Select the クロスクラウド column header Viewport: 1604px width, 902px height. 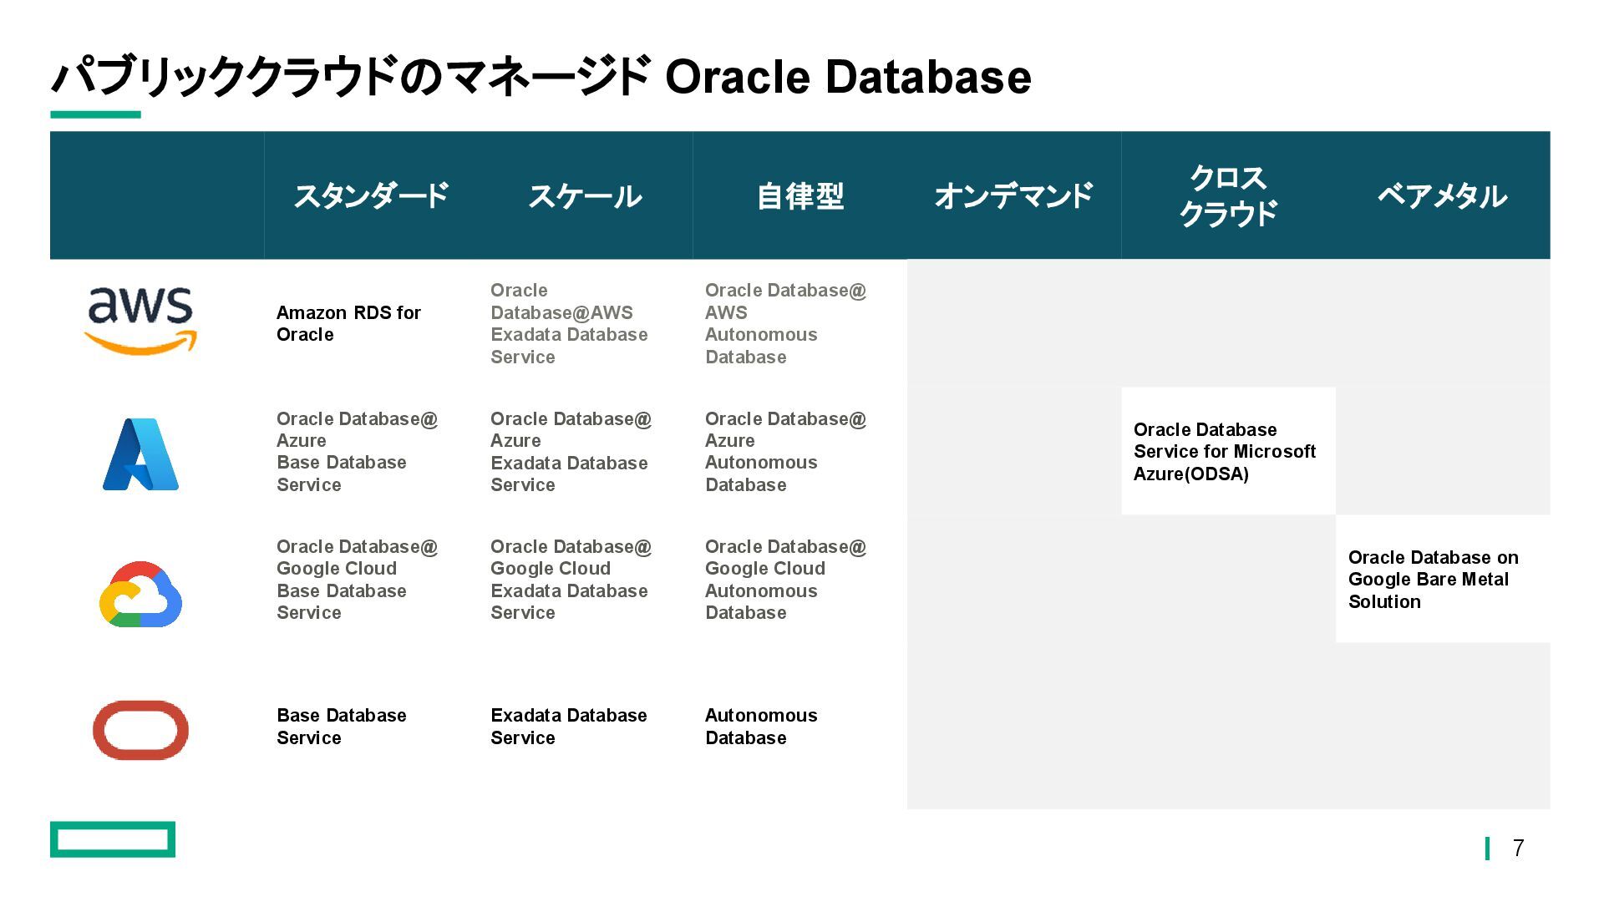(1228, 195)
